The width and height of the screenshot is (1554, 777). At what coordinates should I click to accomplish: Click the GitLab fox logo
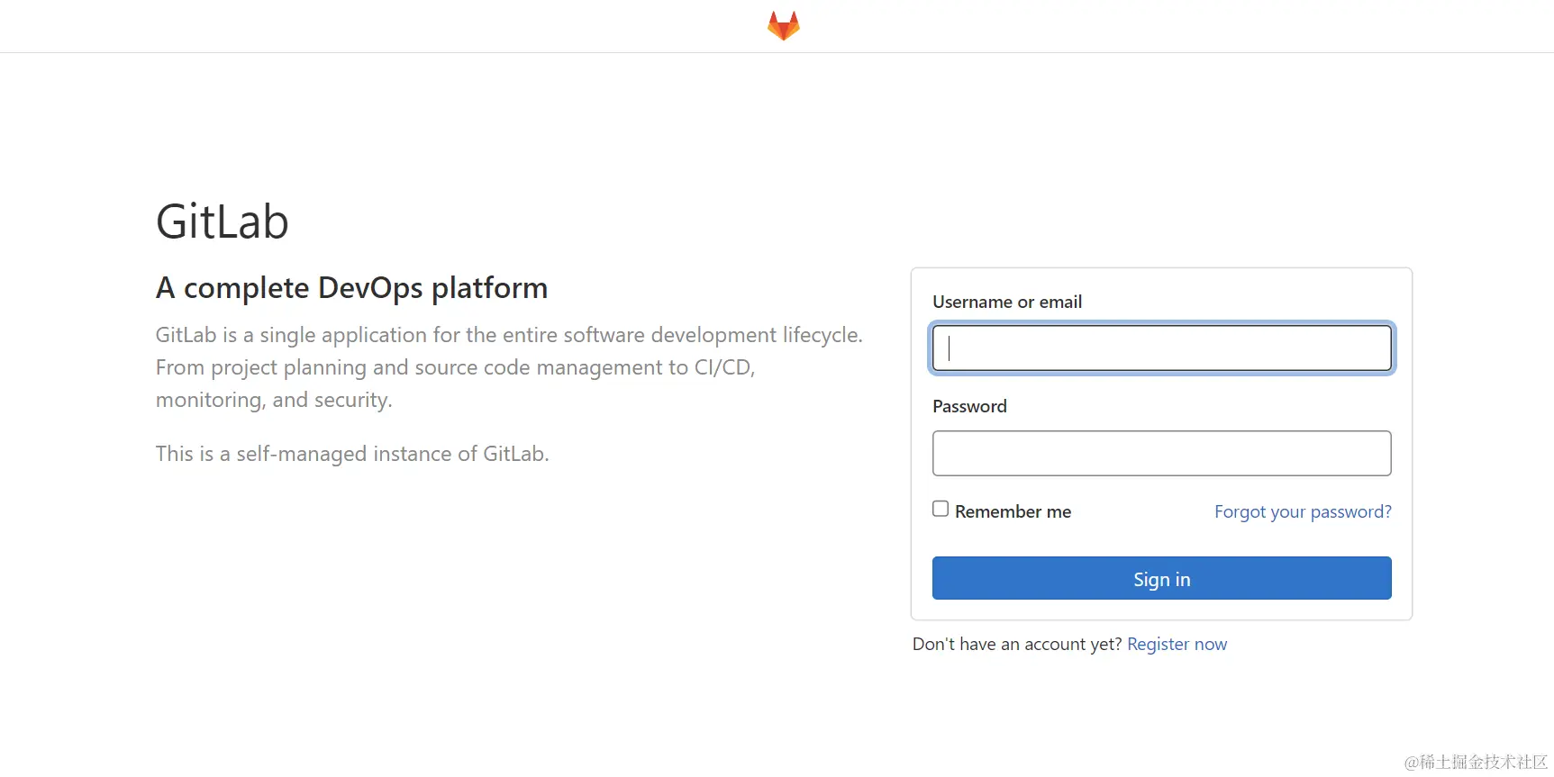click(x=783, y=25)
